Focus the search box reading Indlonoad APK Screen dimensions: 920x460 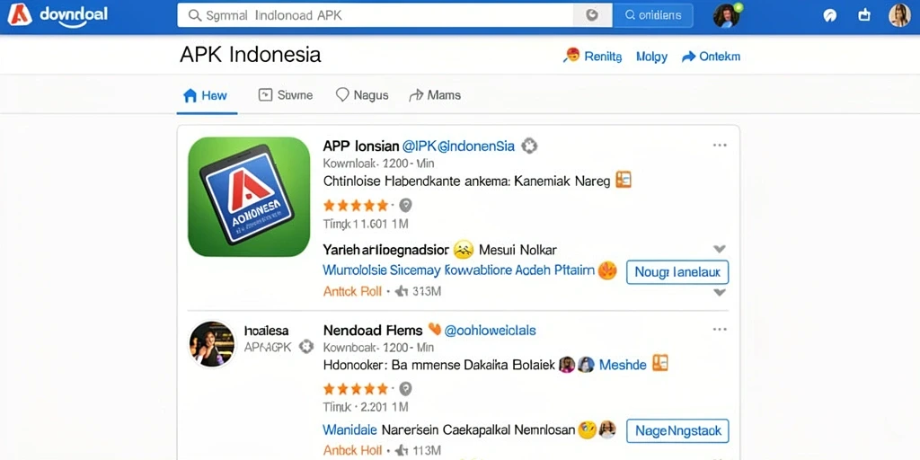[x=375, y=15]
